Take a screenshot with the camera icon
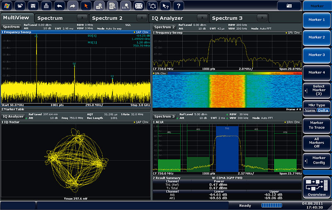This screenshot has height=210, width=332. (x=289, y=6)
